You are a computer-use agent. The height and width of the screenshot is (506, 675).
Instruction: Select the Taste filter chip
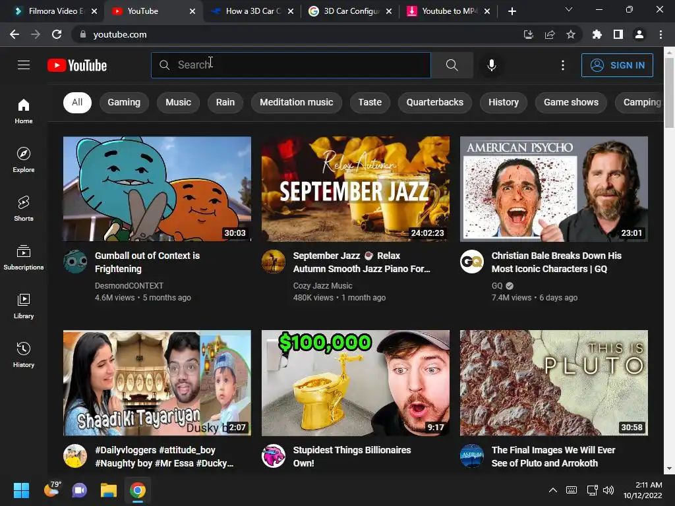370,102
